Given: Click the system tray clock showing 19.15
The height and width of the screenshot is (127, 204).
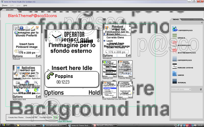Looking at the screenshot, I should [200, 125].
